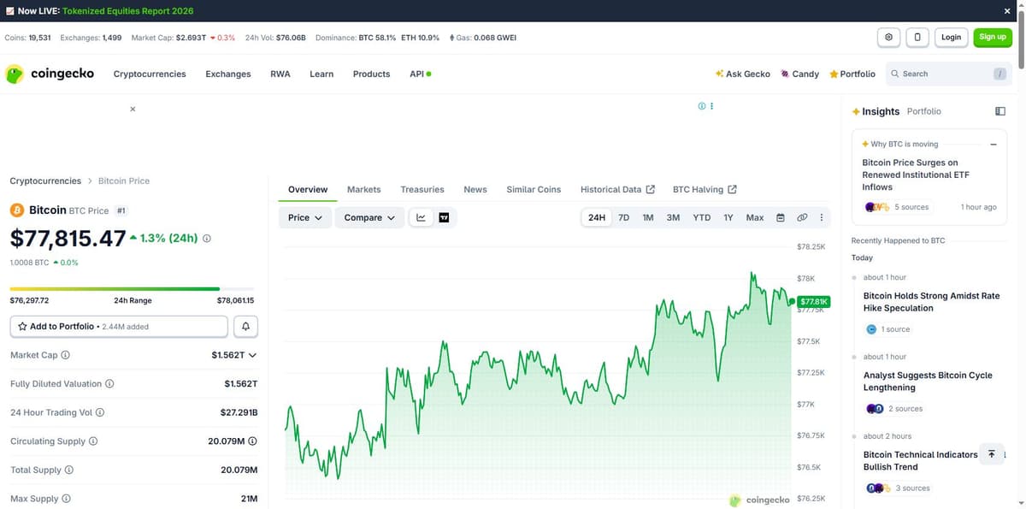Switch to the line chart view icon
The image size is (1026, 509).
[421, 217]
